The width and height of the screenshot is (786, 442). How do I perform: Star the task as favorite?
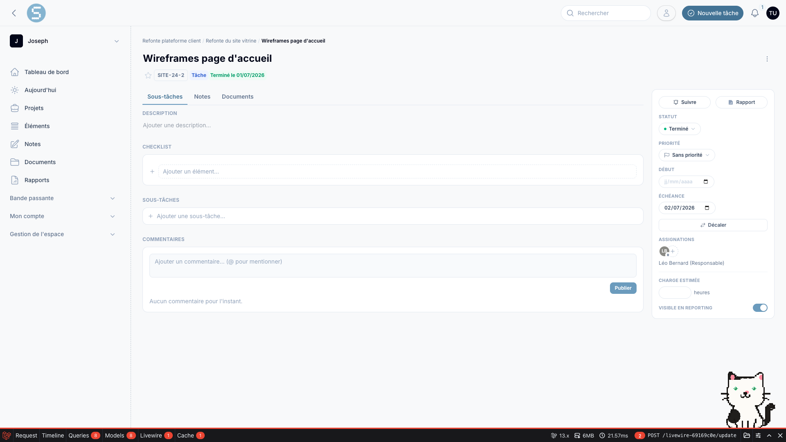(148, 75)
